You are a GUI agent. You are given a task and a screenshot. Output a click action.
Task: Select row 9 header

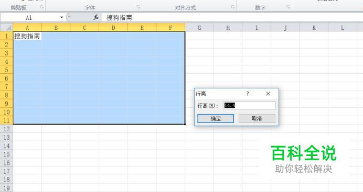6,104
